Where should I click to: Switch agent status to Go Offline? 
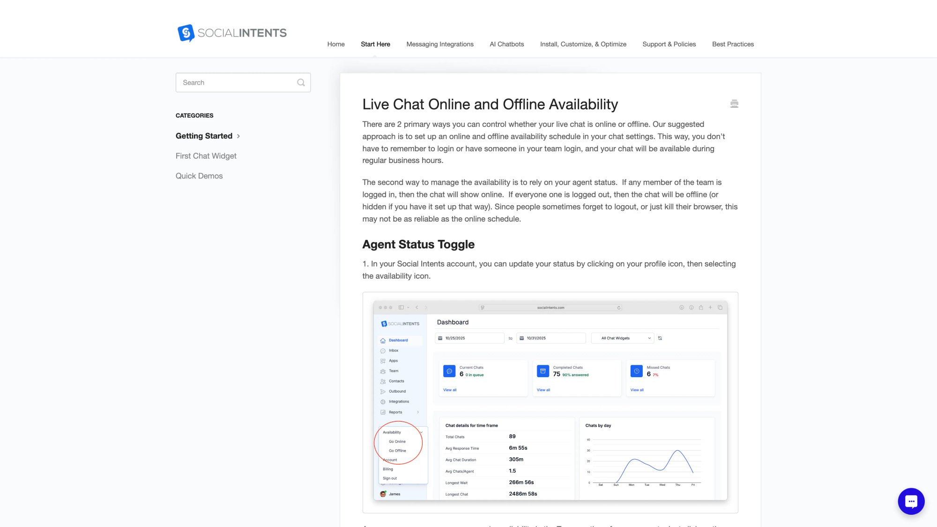point(398,450)
